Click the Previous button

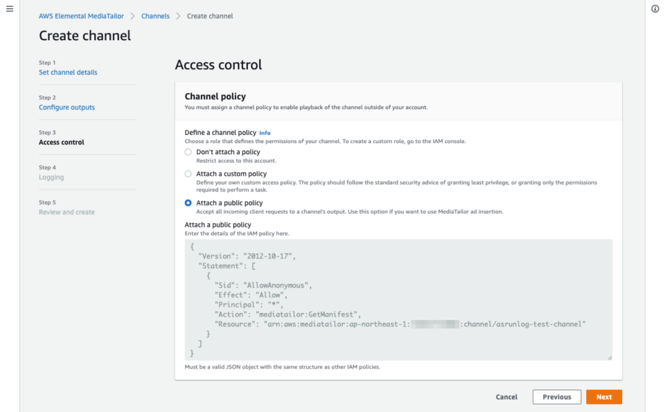556,397
